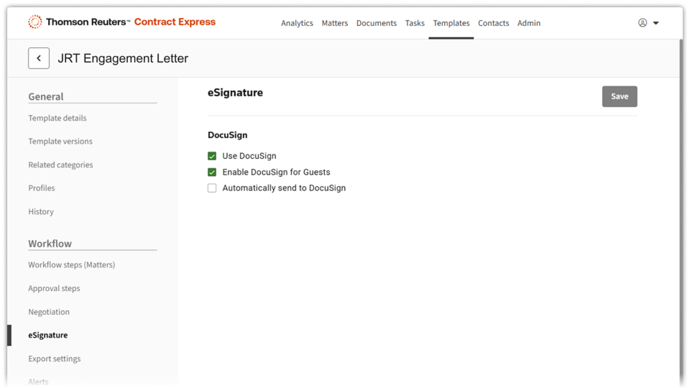Open Approval steps in Workflow section
Screen dimensions: 690x388
pos(54,288)
